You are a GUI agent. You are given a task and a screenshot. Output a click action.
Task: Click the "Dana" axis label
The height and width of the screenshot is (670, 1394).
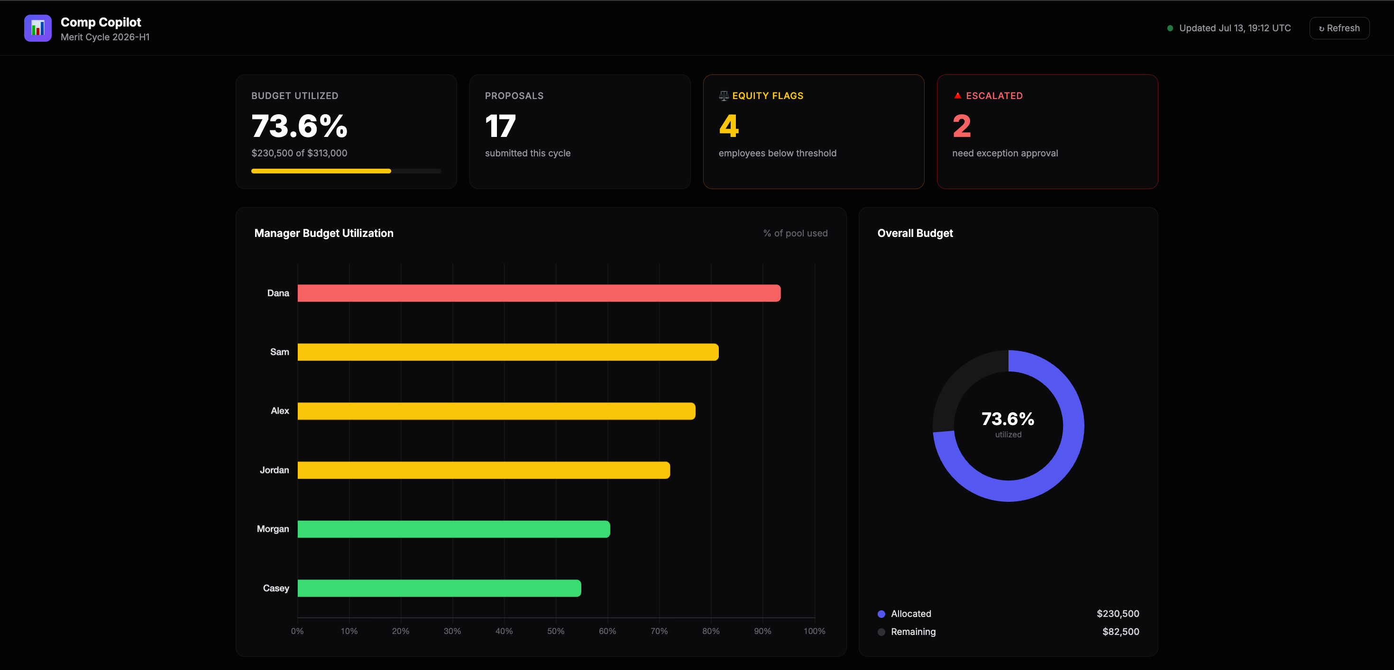tap(278, 293)
